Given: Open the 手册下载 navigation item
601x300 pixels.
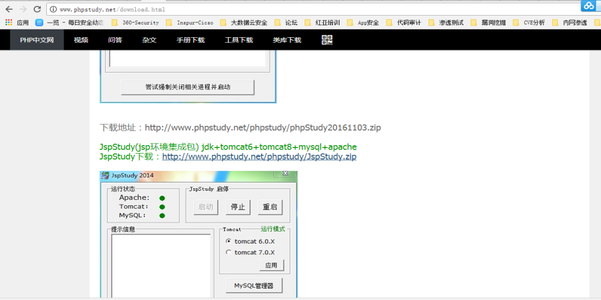Looking at the screenshot, I should click(x=191, y=40).
